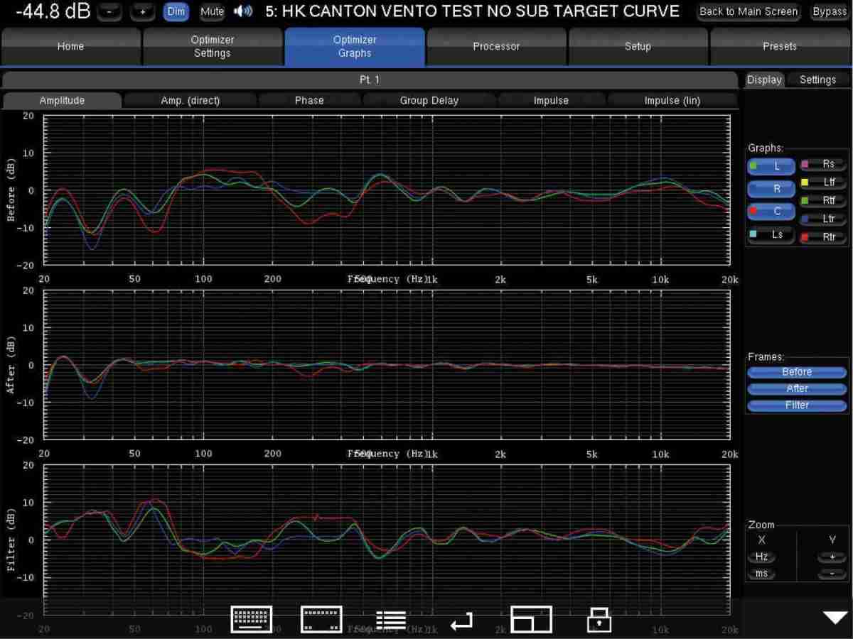Switch to the Processor tab
The image size is (853, 639).
496,47
